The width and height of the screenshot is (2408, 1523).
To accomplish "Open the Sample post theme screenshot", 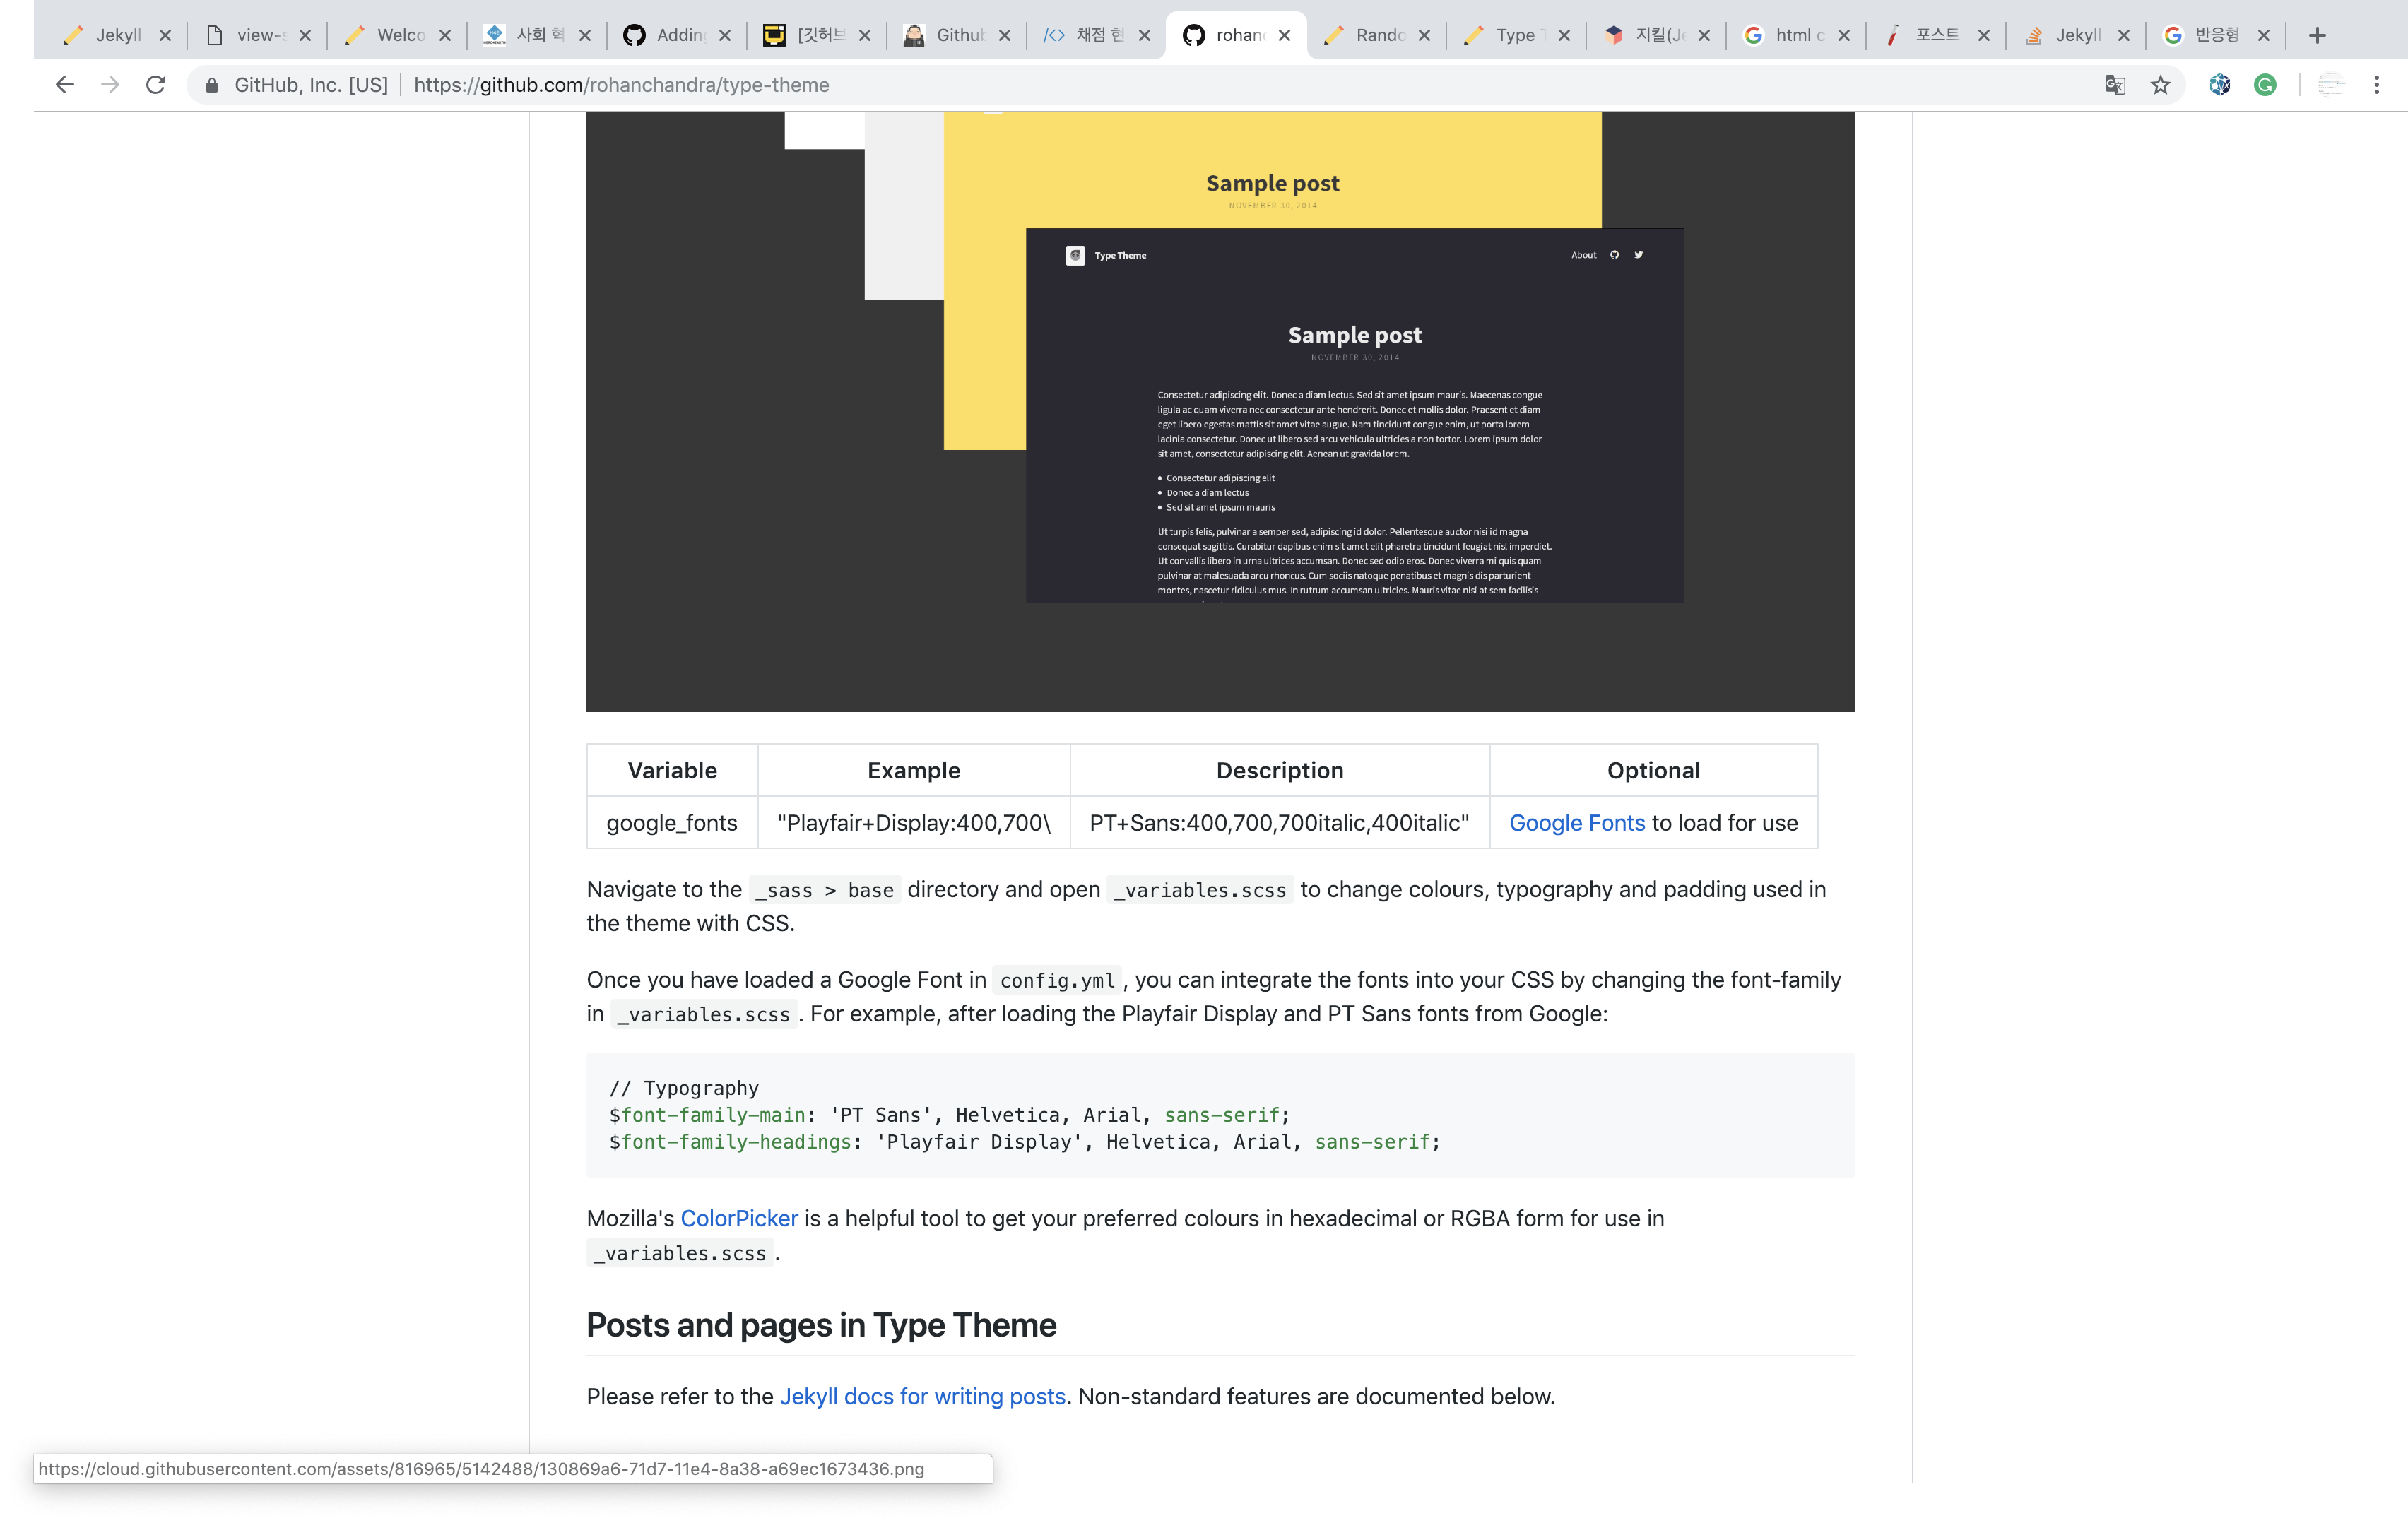I will tap(1220, 411).
